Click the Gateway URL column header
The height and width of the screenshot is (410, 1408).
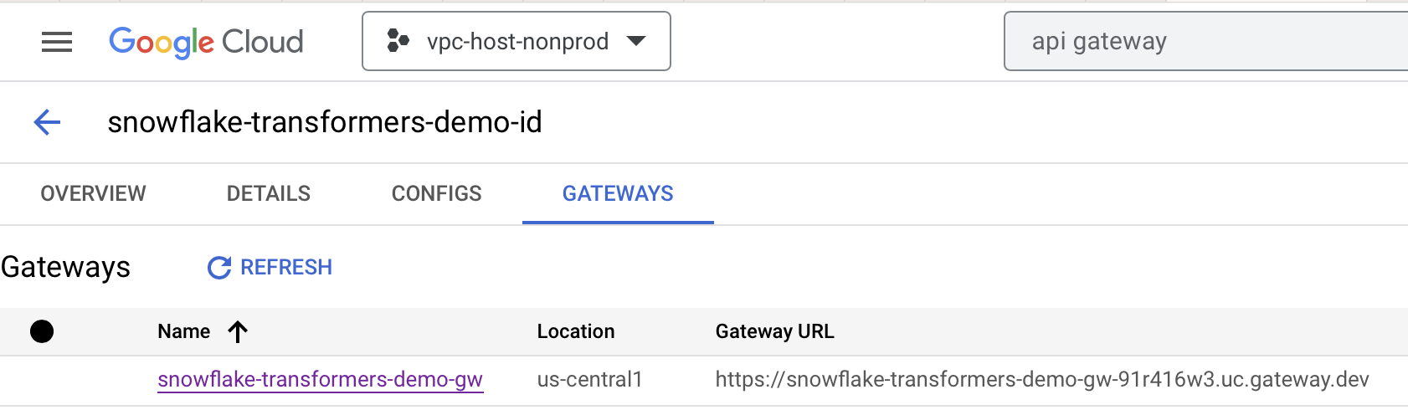coord(774,332)
